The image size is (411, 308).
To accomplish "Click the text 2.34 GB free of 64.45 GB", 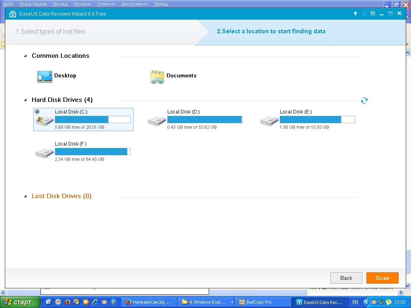I will [x=79, y=159].
